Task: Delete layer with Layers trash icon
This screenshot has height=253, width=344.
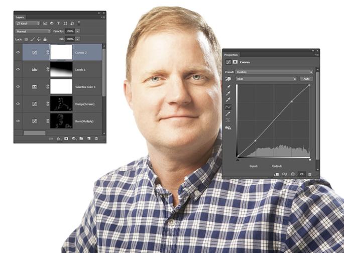Action: pos(96,139)
